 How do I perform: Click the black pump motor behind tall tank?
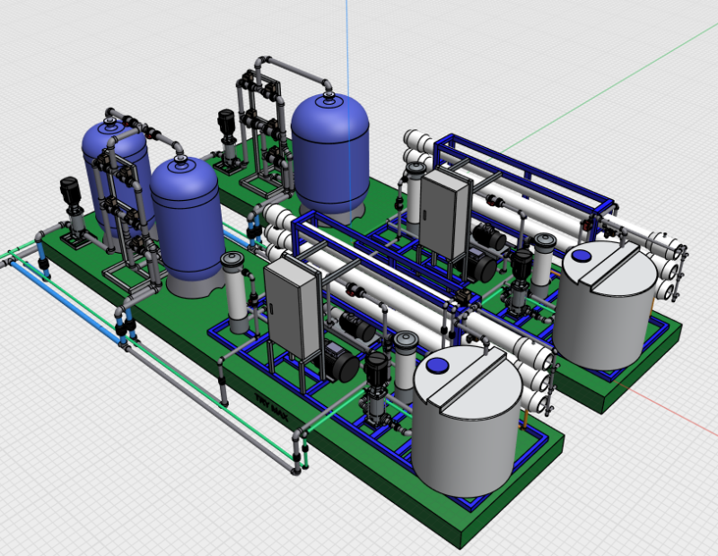click(226, 120)
